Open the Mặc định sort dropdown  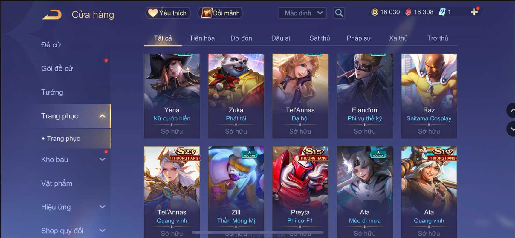(302, 13)
